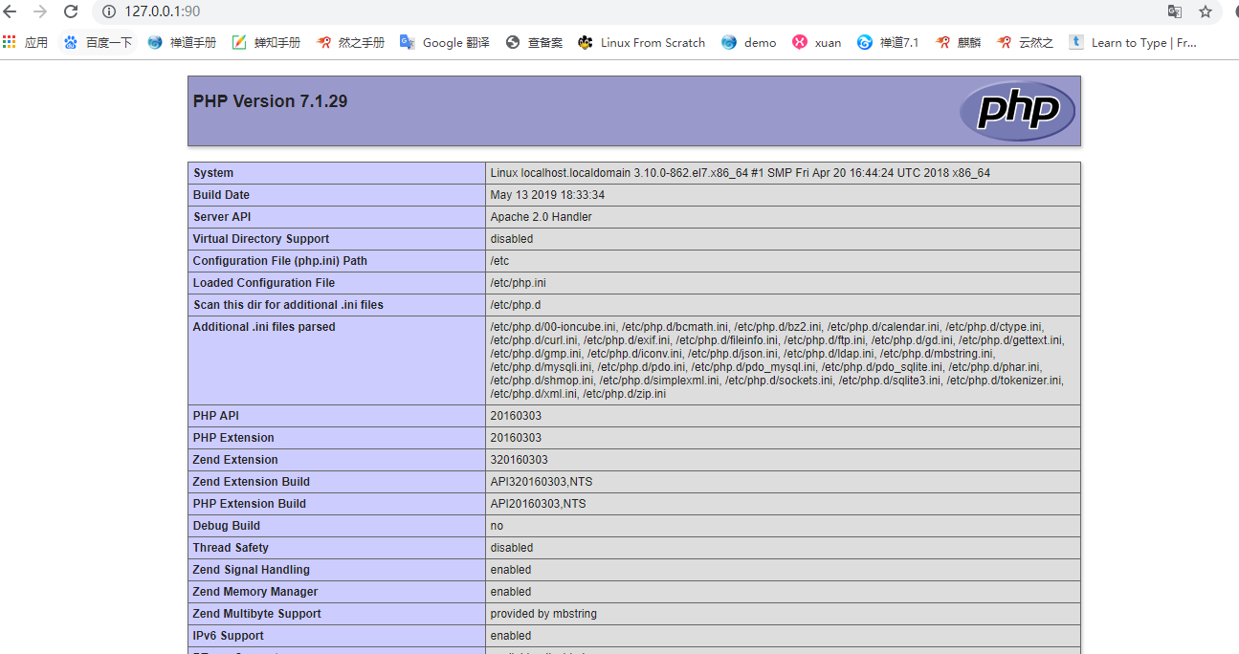The image size is (1239, 654).
Task: Open the Learn to Type bookmark
Action: coord(1133,42)
